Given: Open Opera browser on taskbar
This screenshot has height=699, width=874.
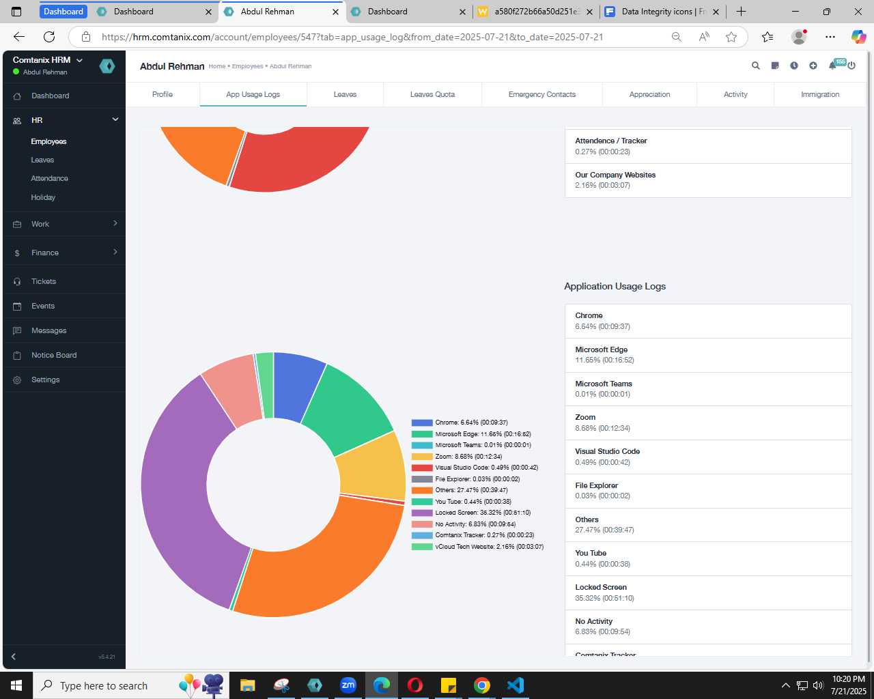Looking at the screenshot, I should pyautogui.click(x=415, y=685).
